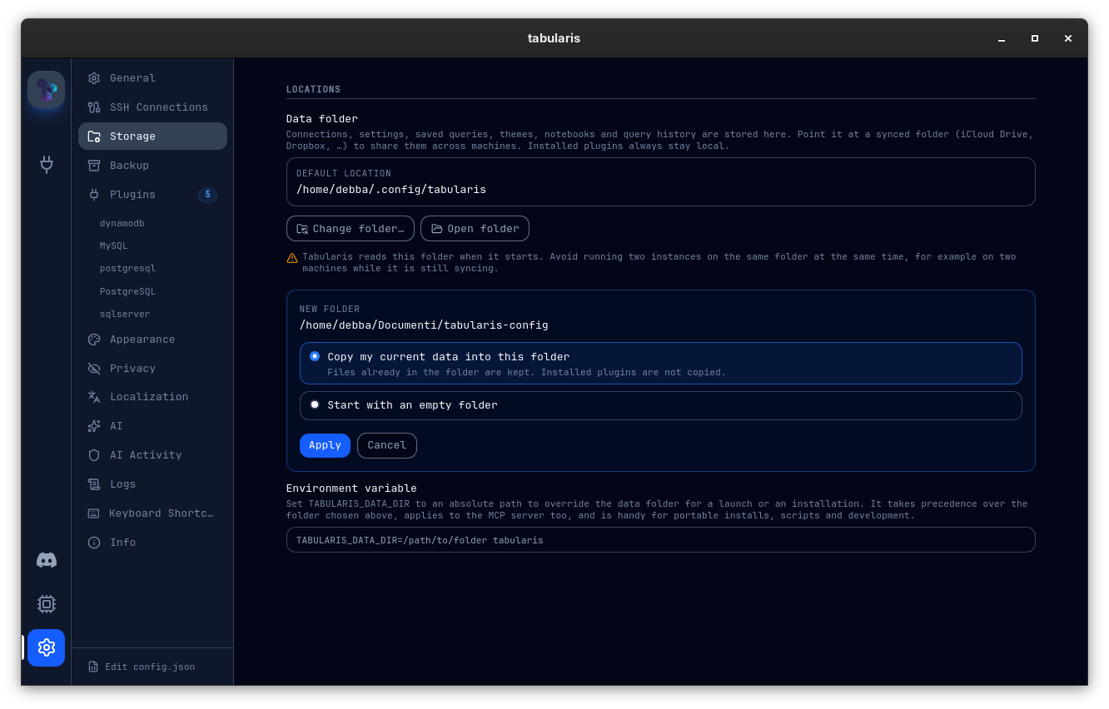Screen dimensions: 1109x709
Task: Click the Localization translate icon
Action: click(94, 397)
